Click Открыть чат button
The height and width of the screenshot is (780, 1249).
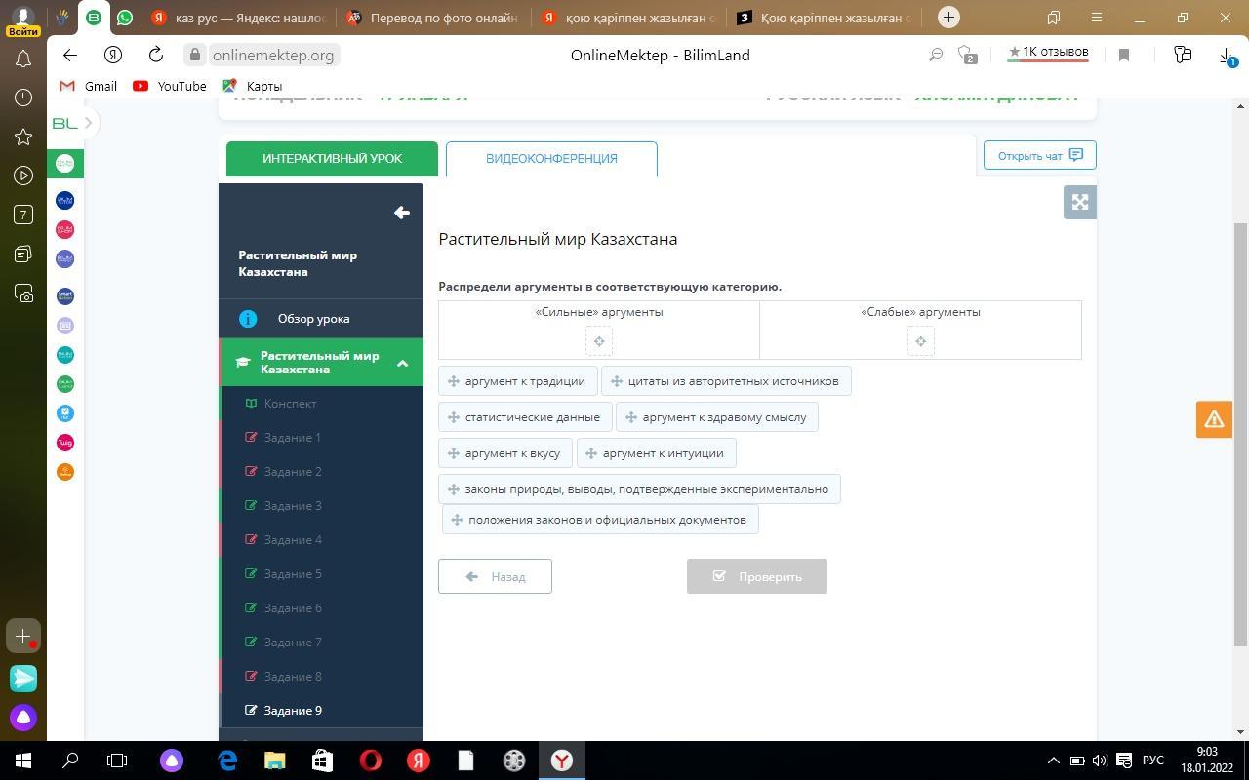pos(1040,155)
